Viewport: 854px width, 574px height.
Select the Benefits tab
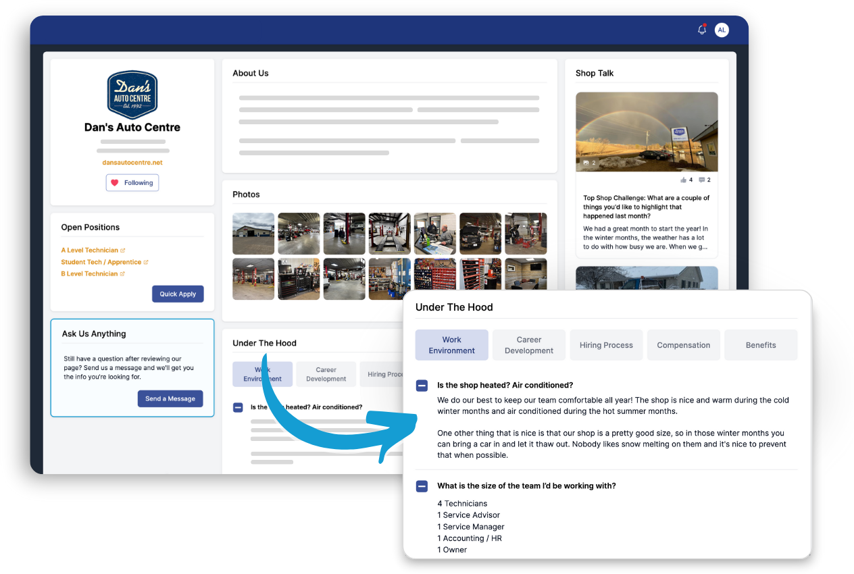[x=761, y=345]
